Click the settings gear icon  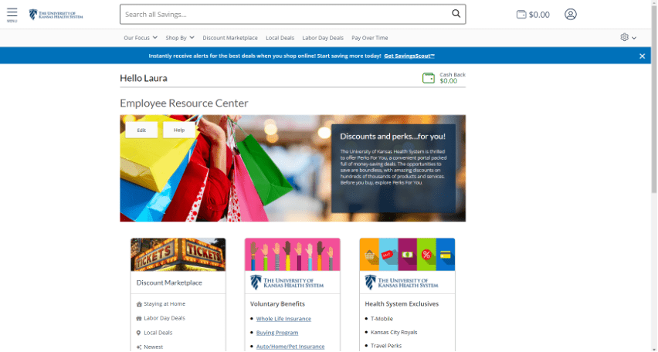[625, 37]
